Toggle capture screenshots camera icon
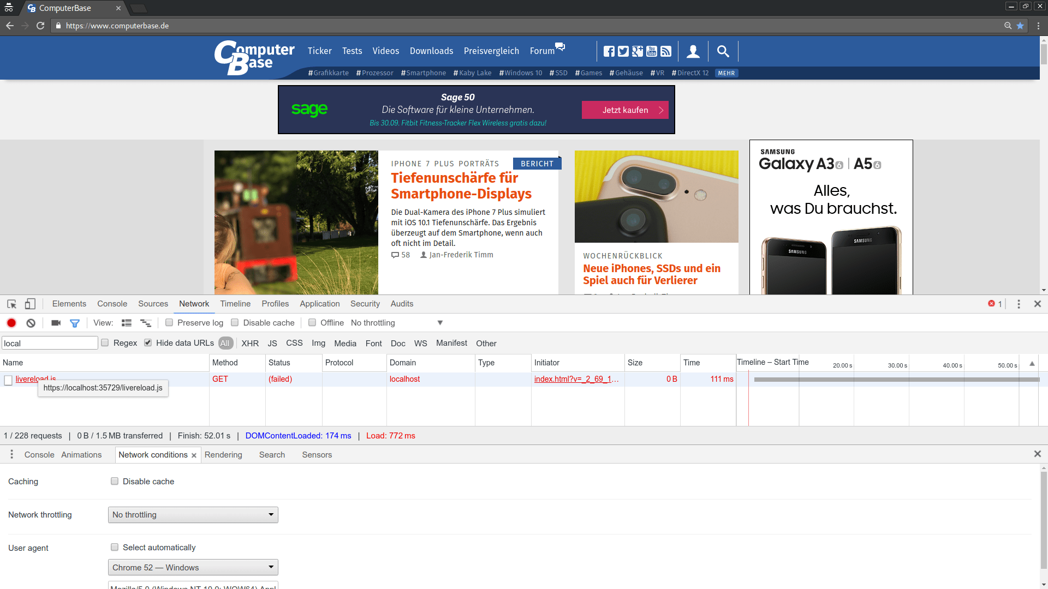 pyautogui.click(x=56, y=323)
